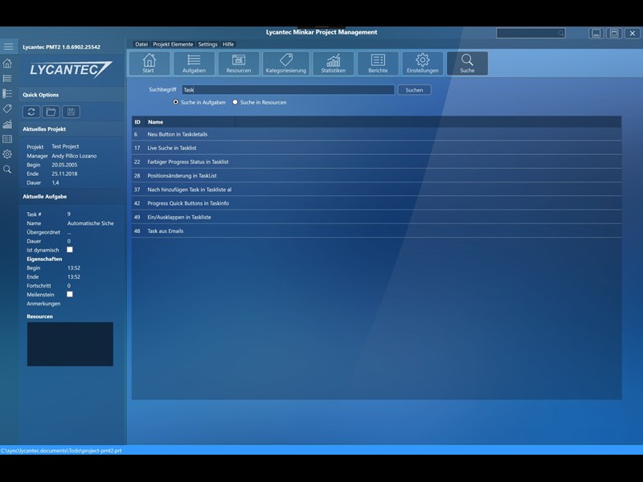Click the Quick Options save disk icon
The height and width of the screenshot is (482, 643).
[x=71, y=112]
